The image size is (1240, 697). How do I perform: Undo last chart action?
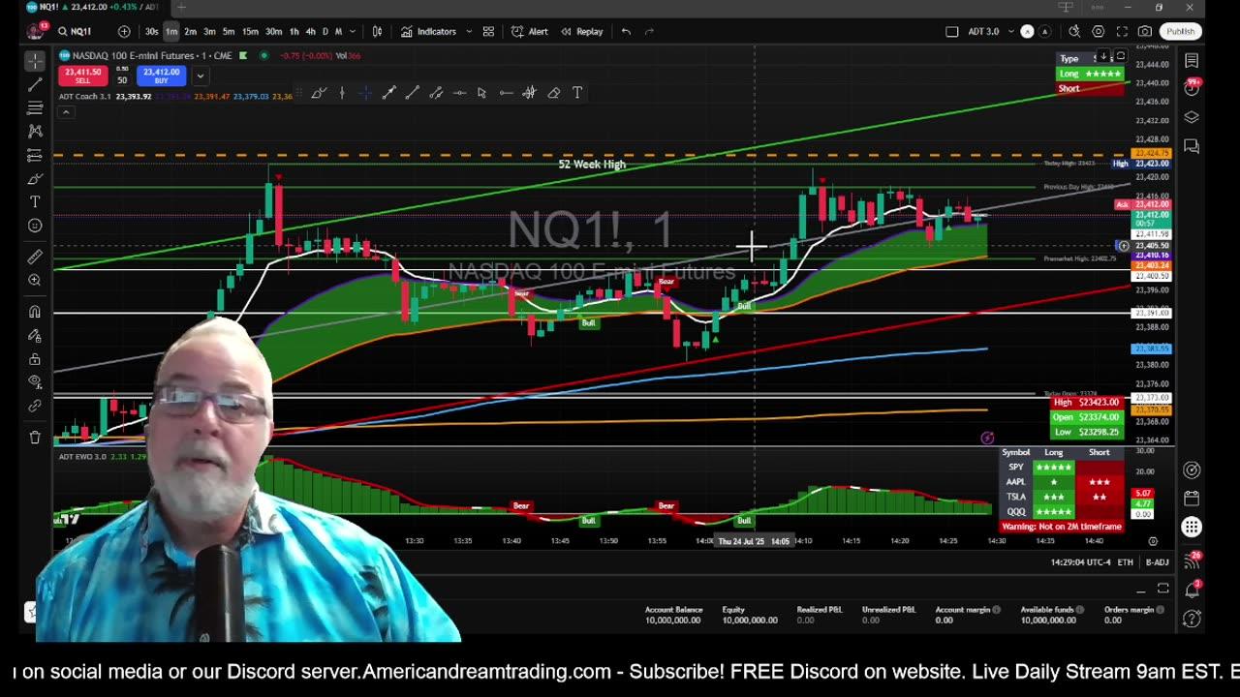tap(626, 31)
